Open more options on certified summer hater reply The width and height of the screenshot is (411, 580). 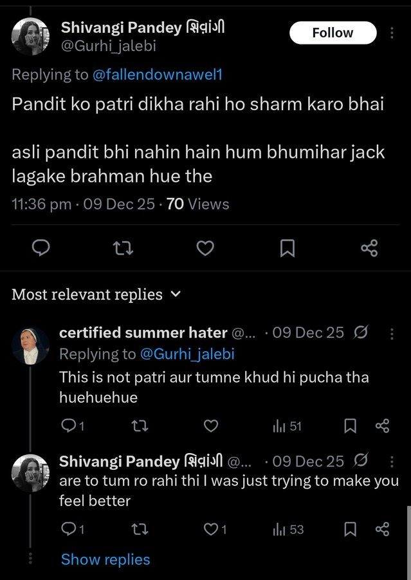point(392,333)
